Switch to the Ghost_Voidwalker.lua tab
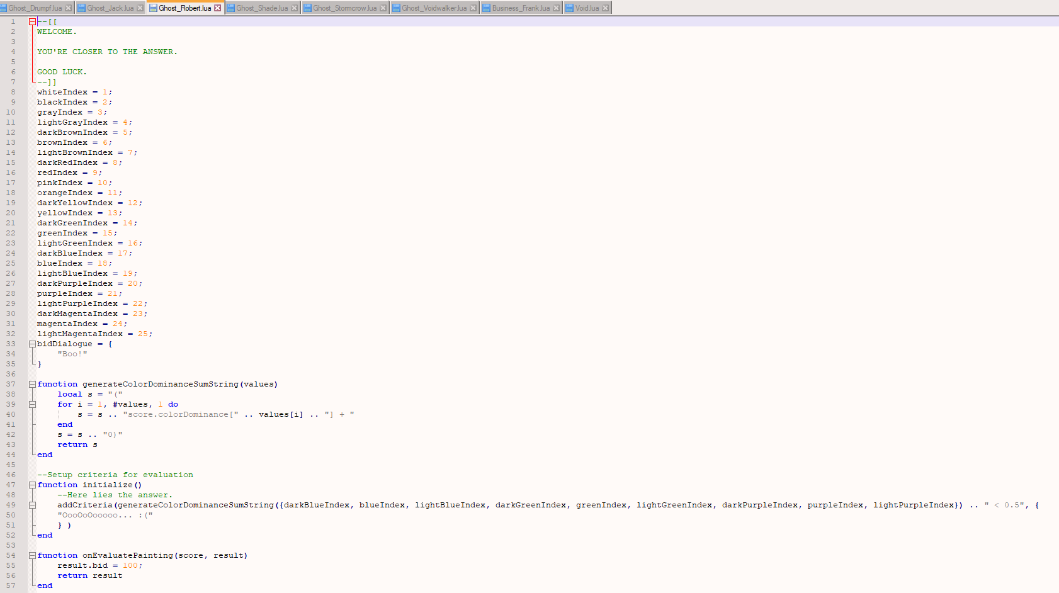This screenshot has width=1059, height=593. 434,8
